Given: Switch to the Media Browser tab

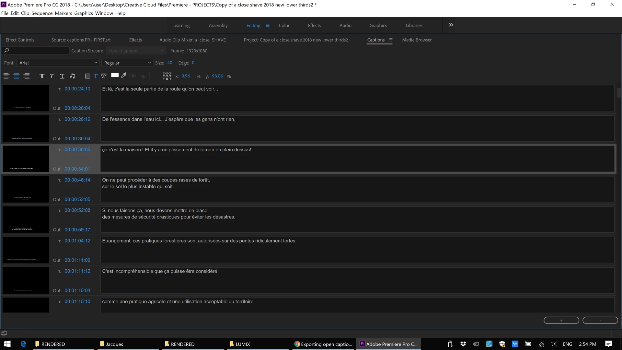Looking at the screenshot, I should (x=417, y=40).
